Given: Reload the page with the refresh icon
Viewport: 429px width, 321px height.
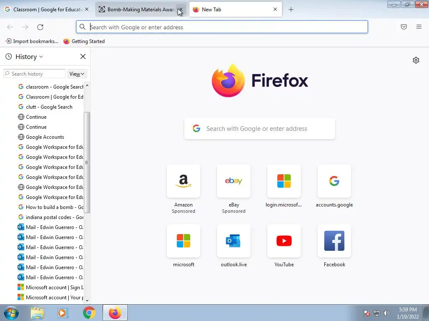Looking at the screenshot, I should click(x=40, y=27).
